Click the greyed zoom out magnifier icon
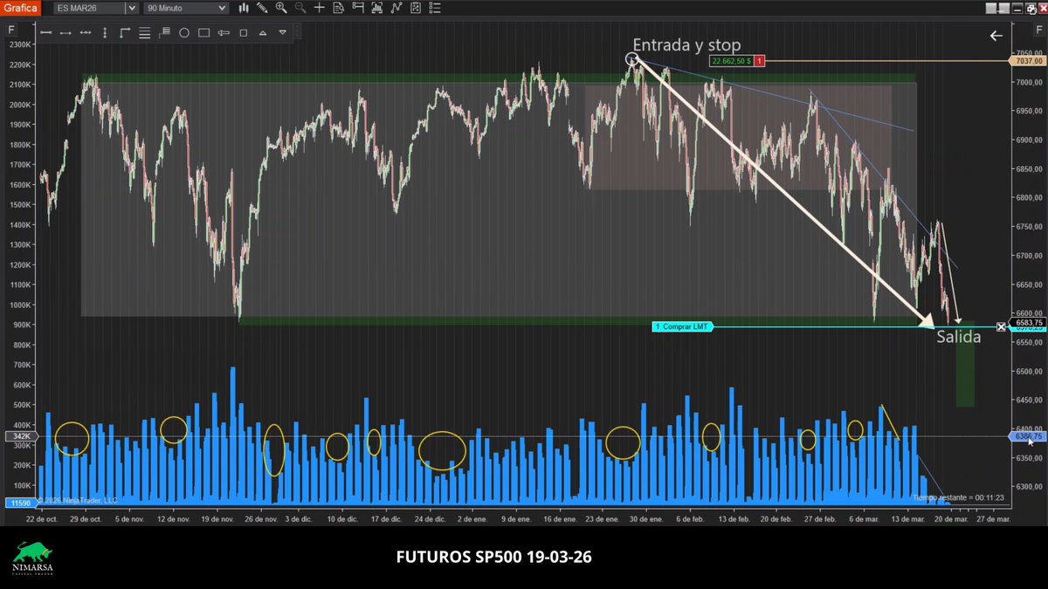 coord(300,8)
